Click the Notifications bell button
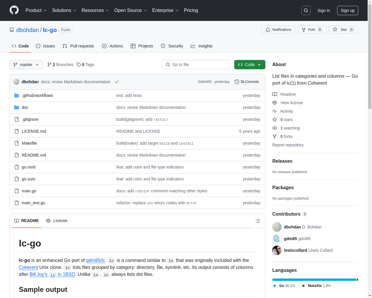Viewport: 372px width, 298px height. point(278,30)
